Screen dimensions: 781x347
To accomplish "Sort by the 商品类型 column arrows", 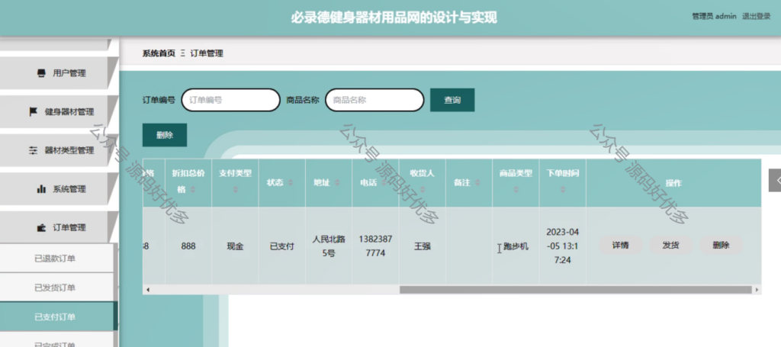I will [x=516, y=190].
